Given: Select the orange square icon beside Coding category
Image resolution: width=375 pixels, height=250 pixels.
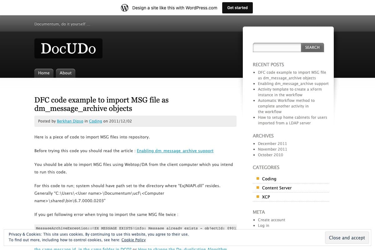Looking at the screenshot, I should click(x=257, y=178).
